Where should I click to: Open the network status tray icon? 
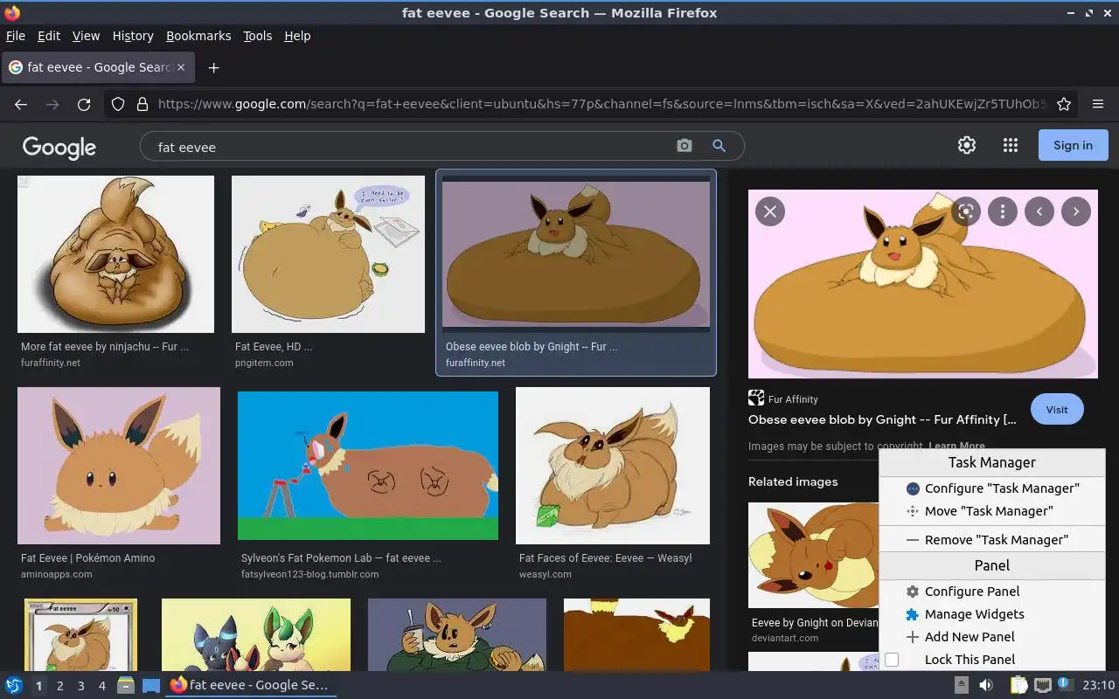(x=1042, y=685)
